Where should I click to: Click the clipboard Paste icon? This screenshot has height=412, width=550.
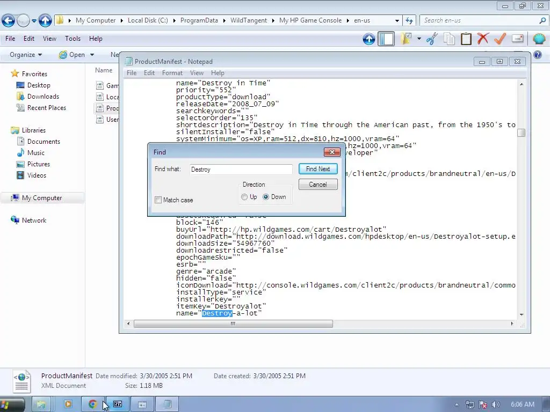(x=466, y=39)
